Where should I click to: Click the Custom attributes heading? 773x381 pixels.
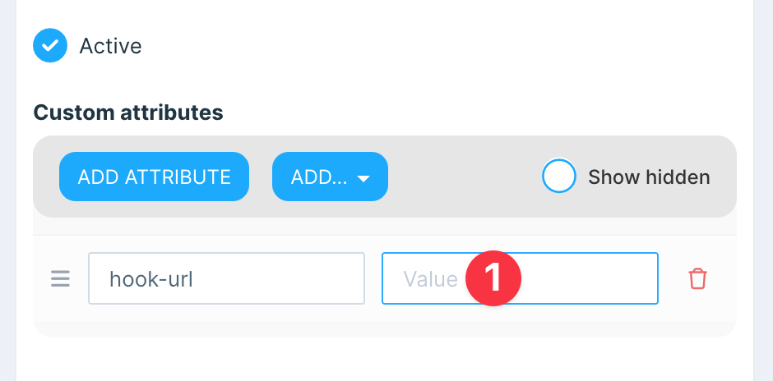tap(127, 112)
